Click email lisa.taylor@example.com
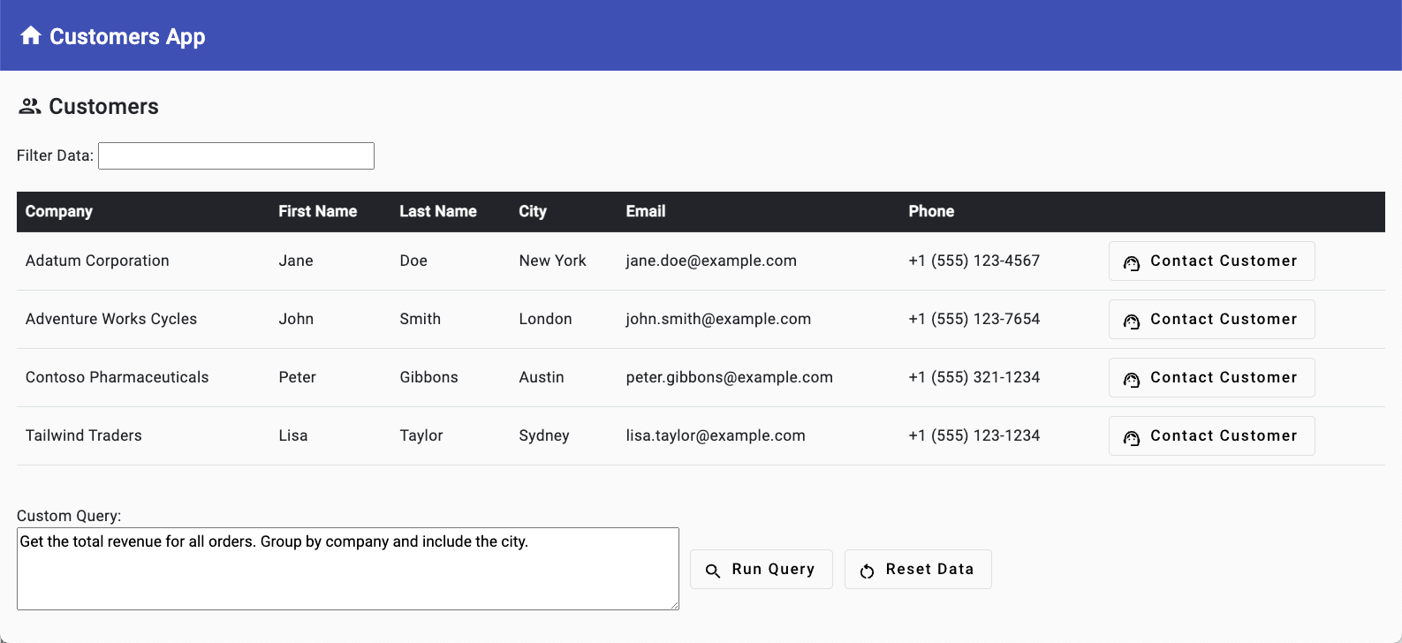 tap(716, 435)
